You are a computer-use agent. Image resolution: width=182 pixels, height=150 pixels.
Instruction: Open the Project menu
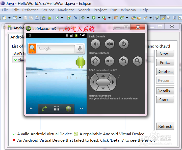coord(100,10)
